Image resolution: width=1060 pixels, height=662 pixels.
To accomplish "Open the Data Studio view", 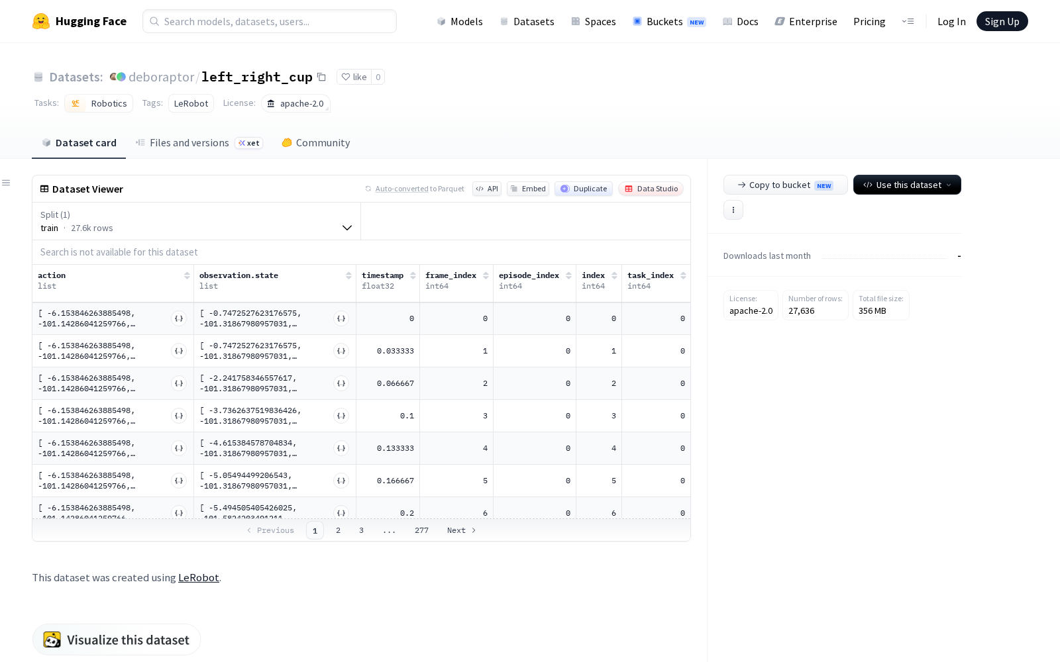I will click(x=651, y=189).
